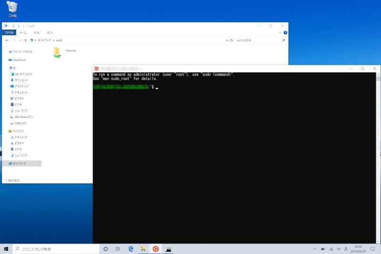The image size is (381, 254).
Task: Click the Ubuntu icon in the terminal title bar
Action: tap(96, 69)
